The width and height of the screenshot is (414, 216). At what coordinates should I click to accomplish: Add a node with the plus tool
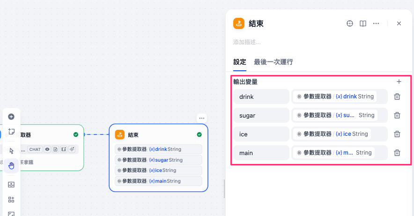point(11,117)
